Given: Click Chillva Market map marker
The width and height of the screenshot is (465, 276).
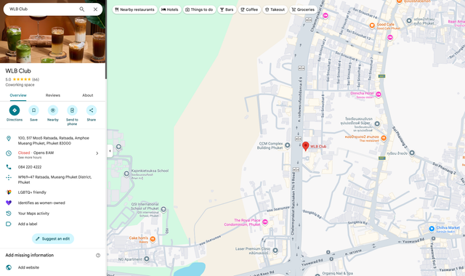Looking at the screenshot, I should pos(432,229).
